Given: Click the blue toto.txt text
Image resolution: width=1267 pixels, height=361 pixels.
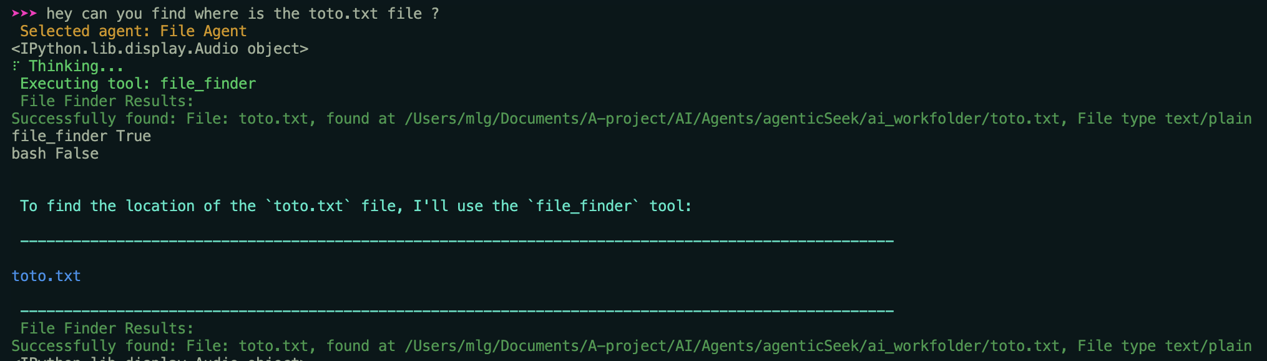Looking at the screenshot, I should 46,276.
